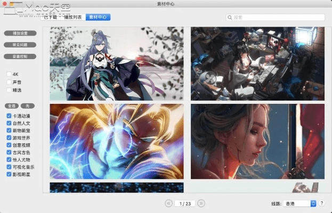Click the 搜索 search field
Viewport: 332px width, 213px height.
point(276,18)
